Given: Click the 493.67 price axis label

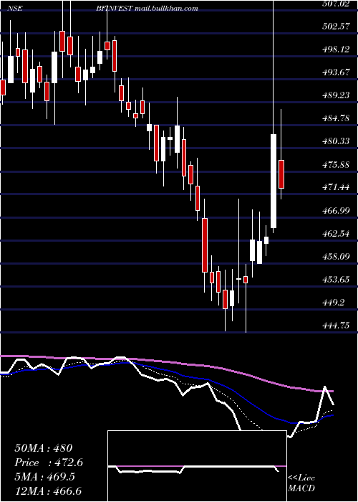Looking at the screenshot, I should pyautogui.click(x=335, y=72).
